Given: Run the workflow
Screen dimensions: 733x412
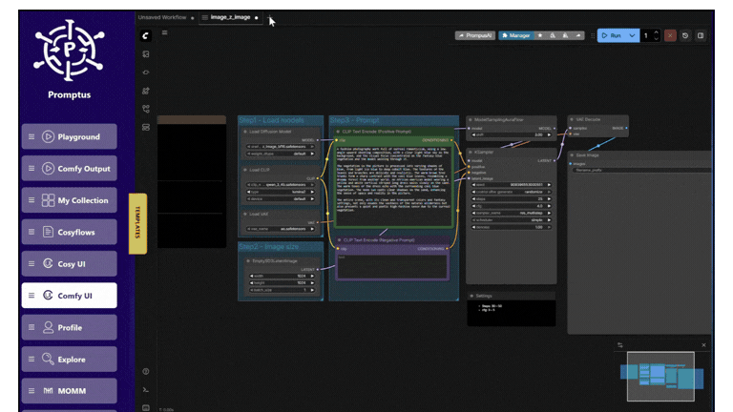Looking at the screenshot, I should pyautogui.click(x=612, y=35).
